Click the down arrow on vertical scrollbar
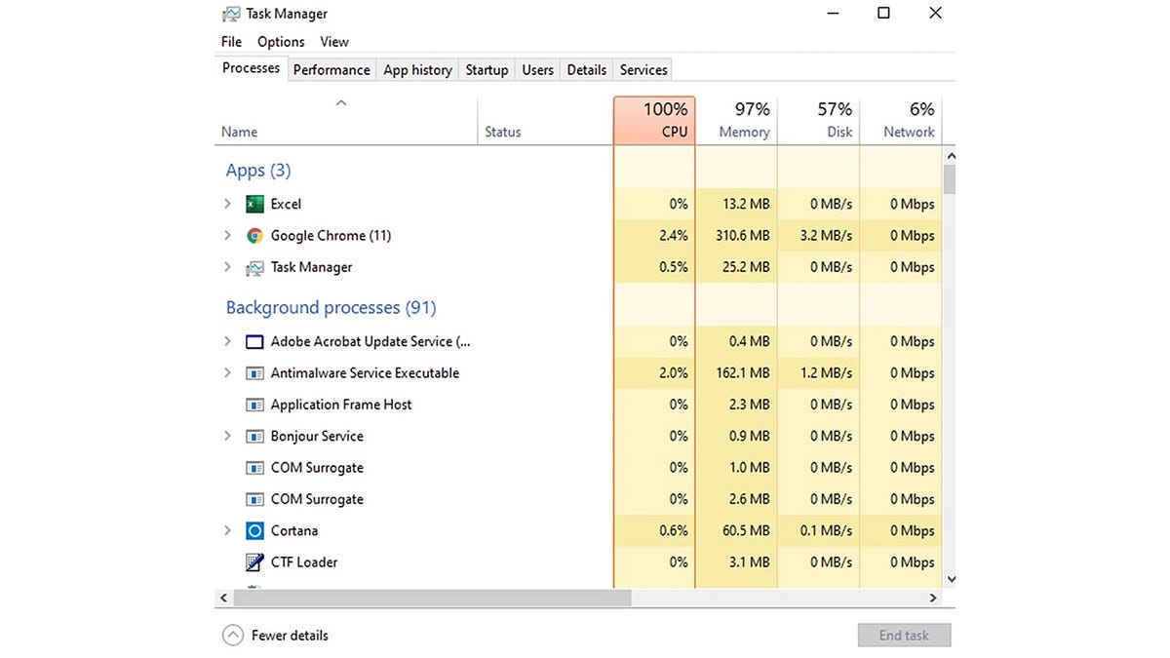The image size is (1170, 658). (951, 578)
